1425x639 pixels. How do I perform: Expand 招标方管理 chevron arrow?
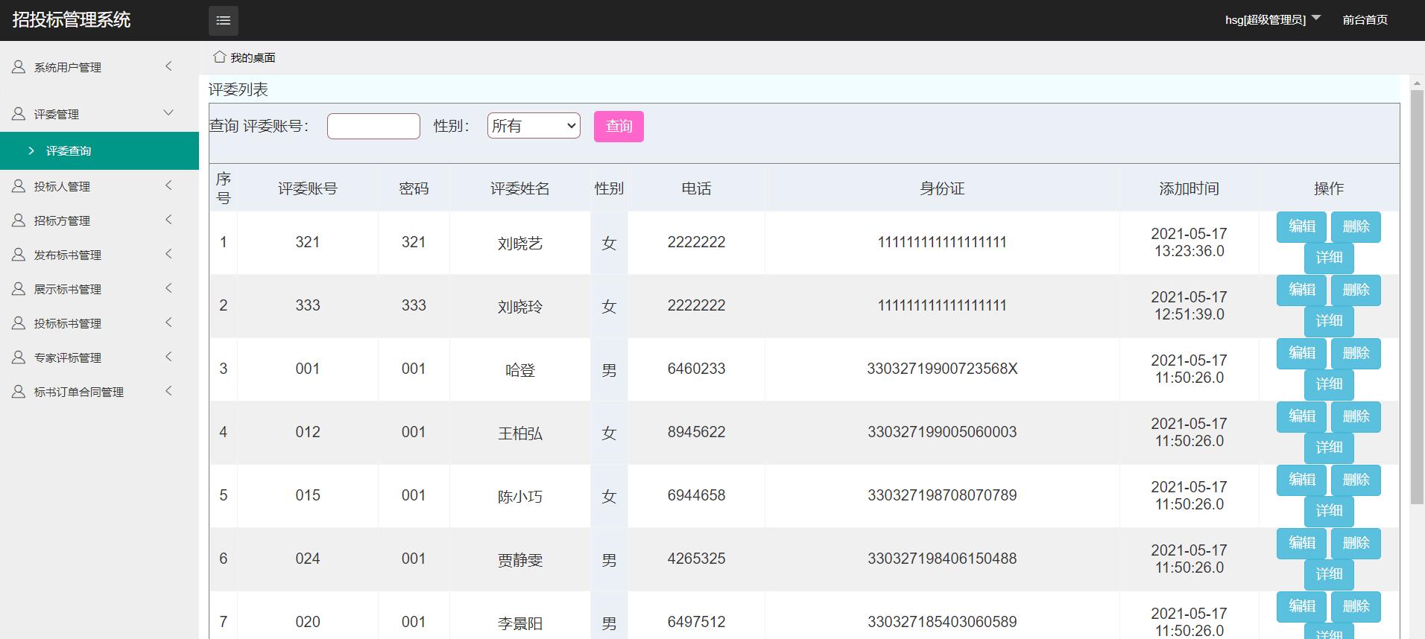coord(168,220)
